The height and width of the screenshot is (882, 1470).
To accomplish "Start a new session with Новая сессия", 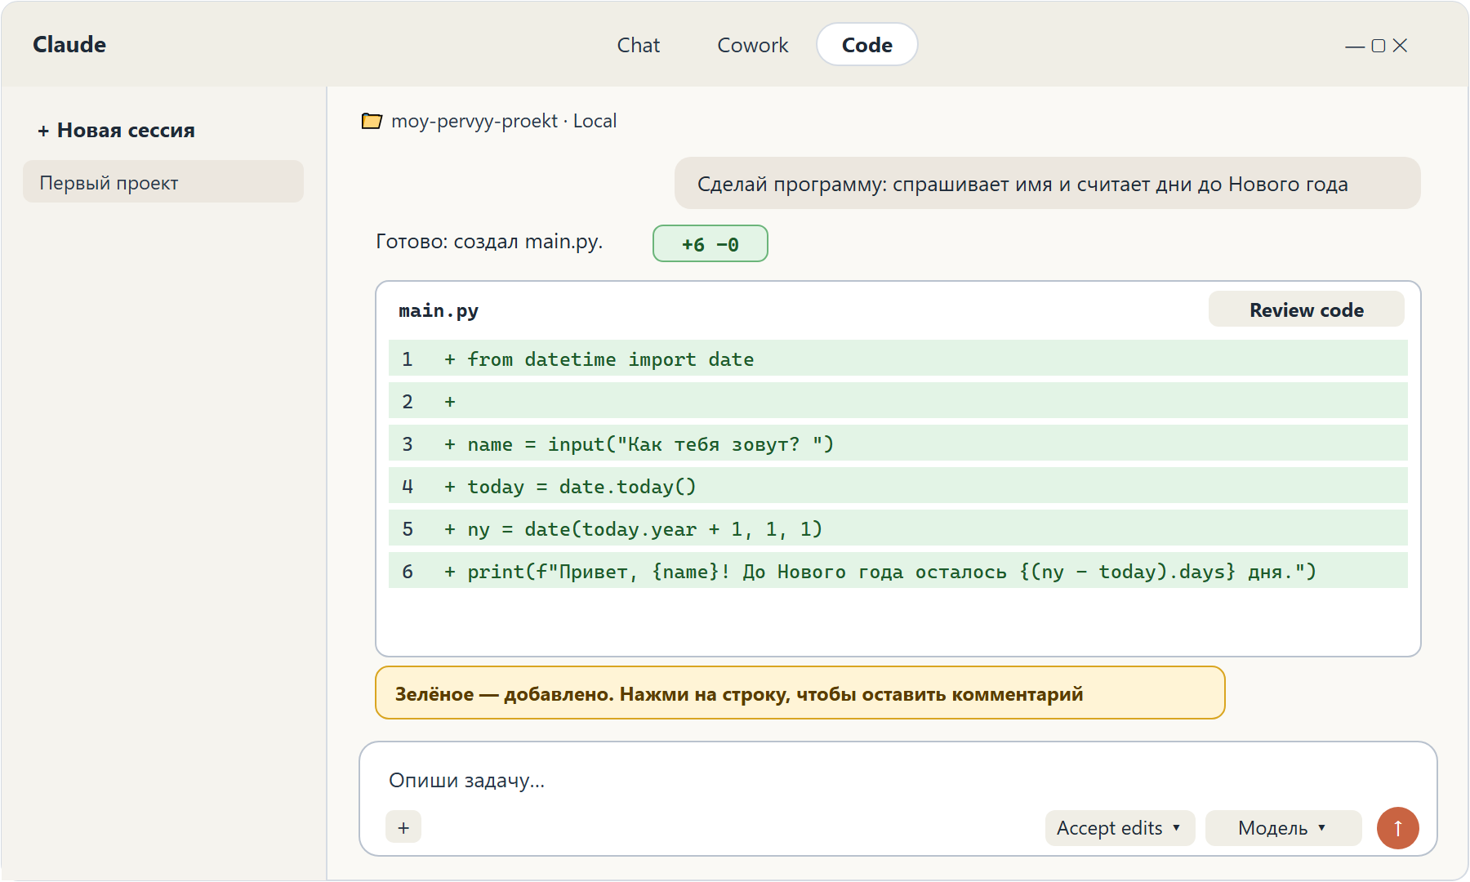I will [x=116, y=131].
